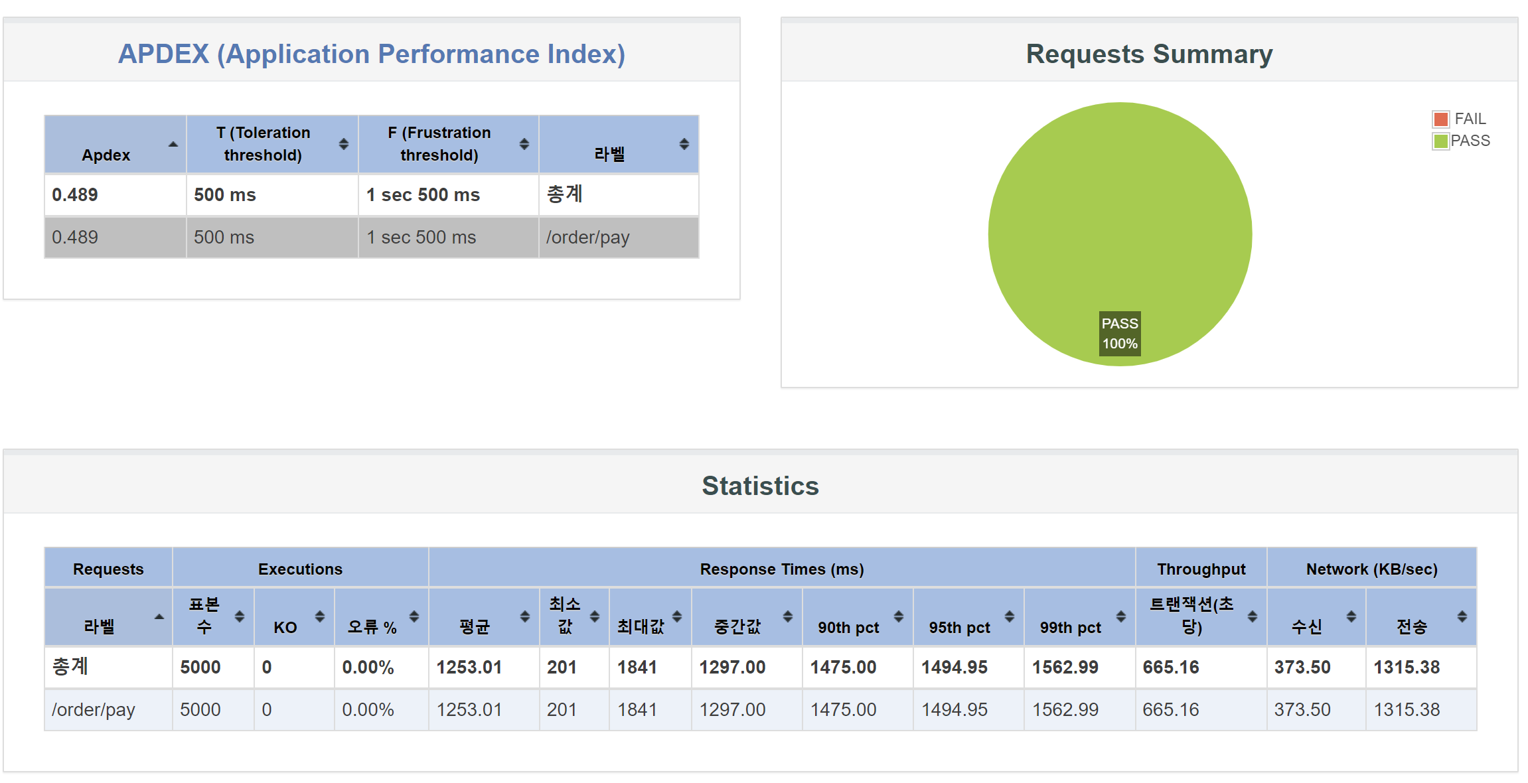Click sort arrows on 중간값 column

click(787, 616)
